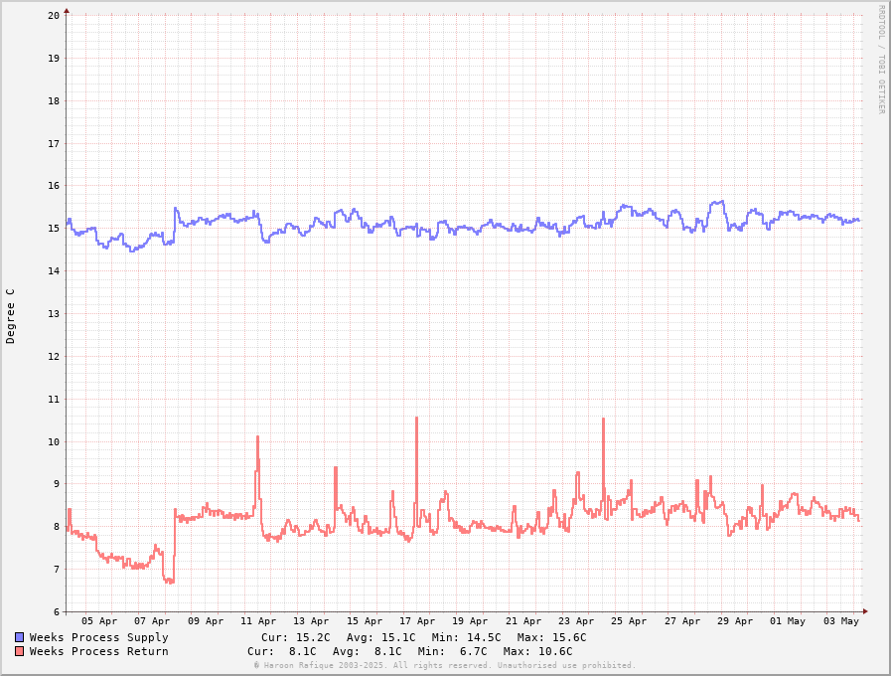891x676 pixels.
Task: Select the 25 Apr date label
Action: (x=629, y=621)
